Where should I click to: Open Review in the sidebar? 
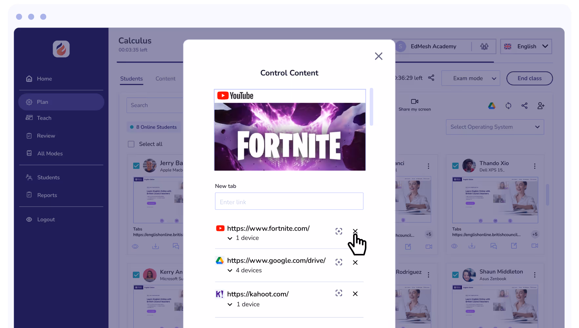[x=46, y=136]
